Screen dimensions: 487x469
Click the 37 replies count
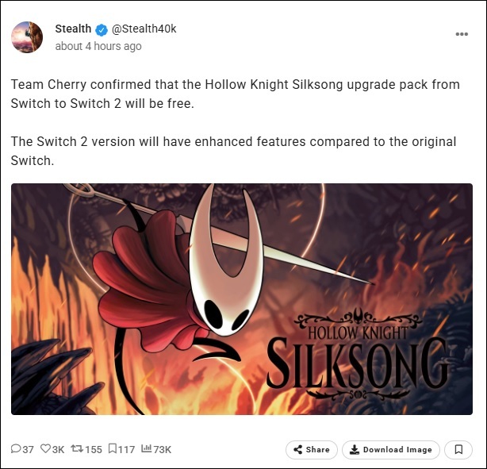[28, 449]
